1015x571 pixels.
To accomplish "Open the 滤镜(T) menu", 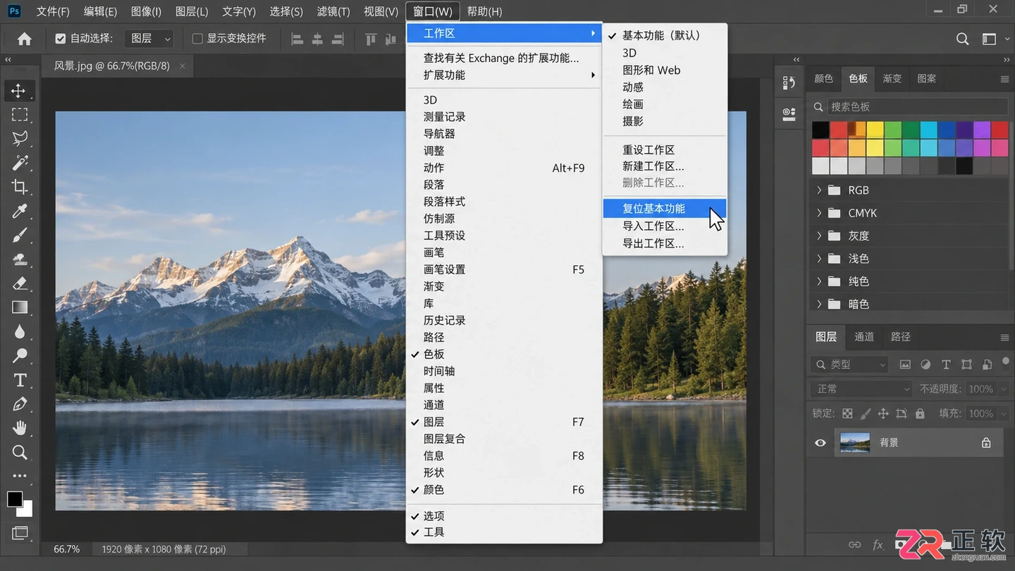I will [x=333, y=11].
